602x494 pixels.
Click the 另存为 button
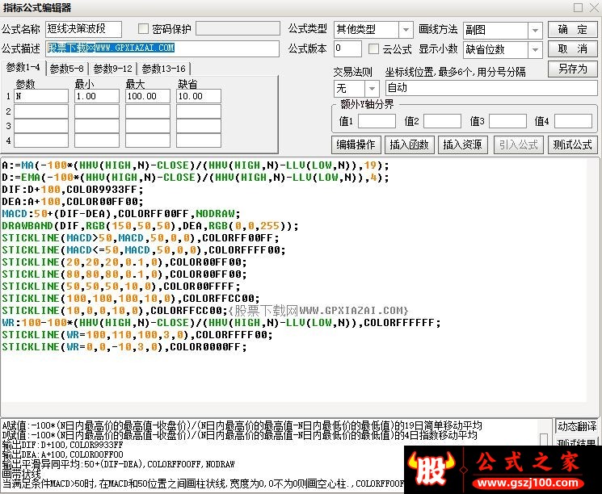click(572, 69)
